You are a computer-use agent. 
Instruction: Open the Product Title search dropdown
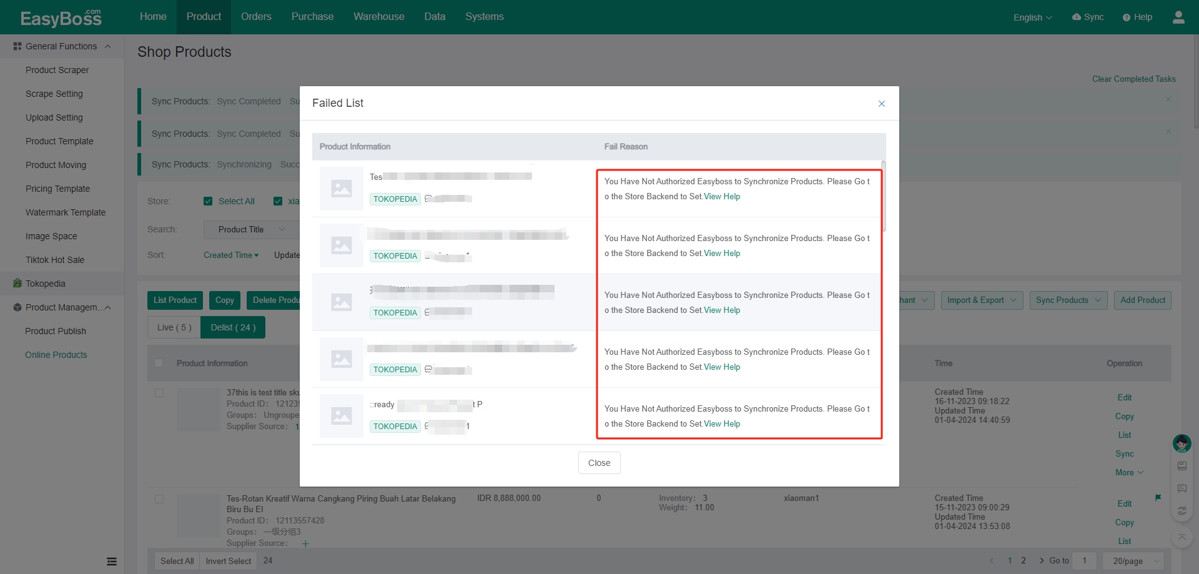pyautogui.click(x=252, y=229)
